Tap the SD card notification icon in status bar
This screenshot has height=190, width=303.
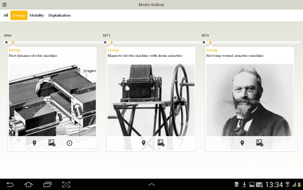click(237, 185)
